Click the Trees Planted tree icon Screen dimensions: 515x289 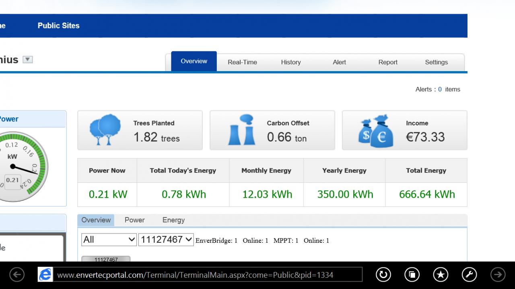tap(104, 130)
